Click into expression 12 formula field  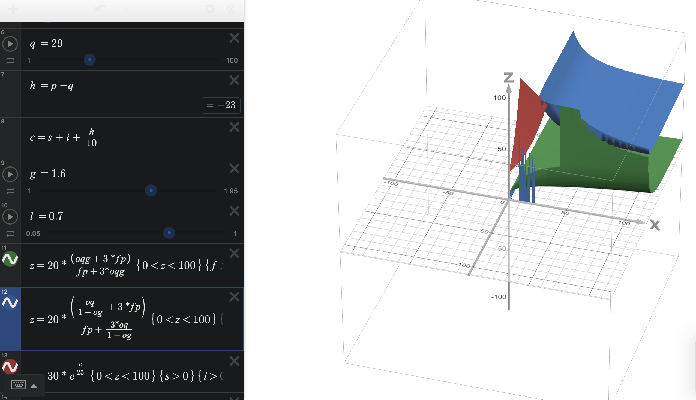coord(127,319)
